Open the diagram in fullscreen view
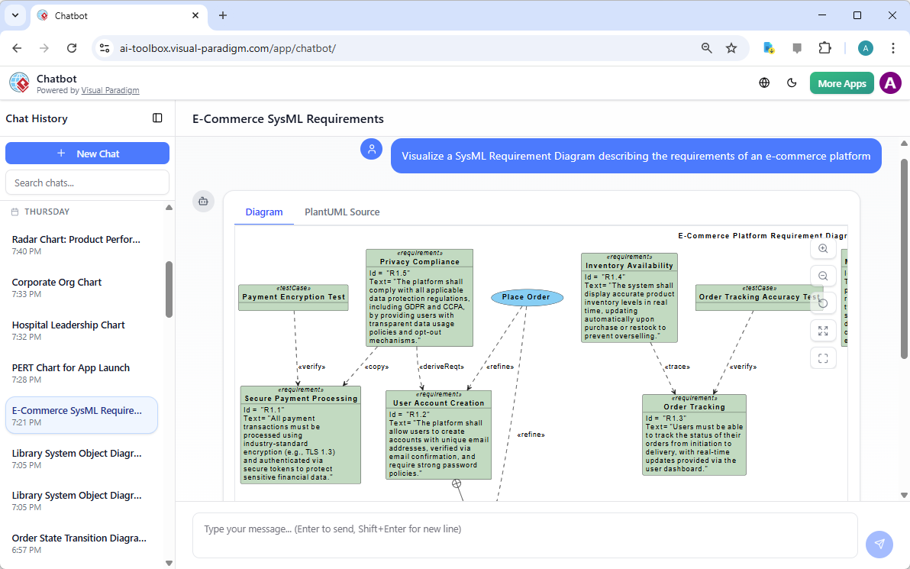 click(823, 357)
